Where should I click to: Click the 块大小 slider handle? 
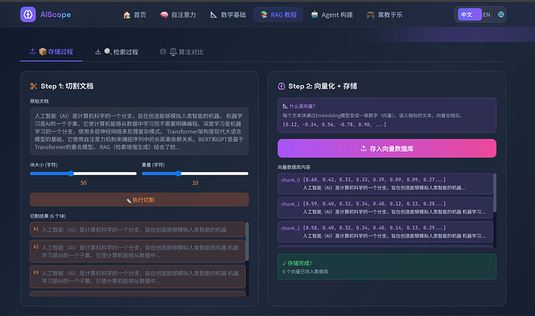(71, 173)
